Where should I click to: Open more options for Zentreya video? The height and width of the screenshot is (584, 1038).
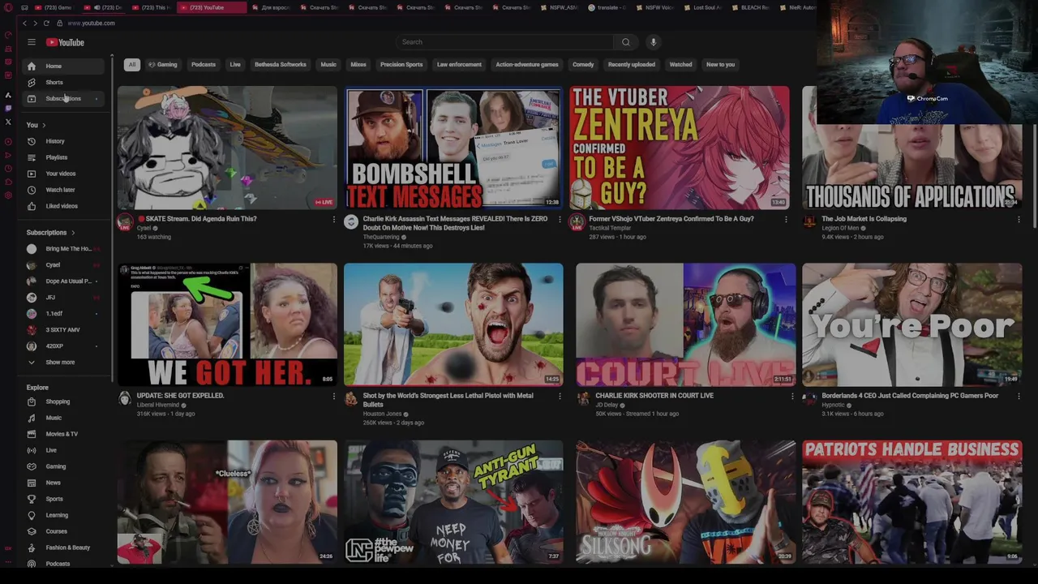point(785,219)
